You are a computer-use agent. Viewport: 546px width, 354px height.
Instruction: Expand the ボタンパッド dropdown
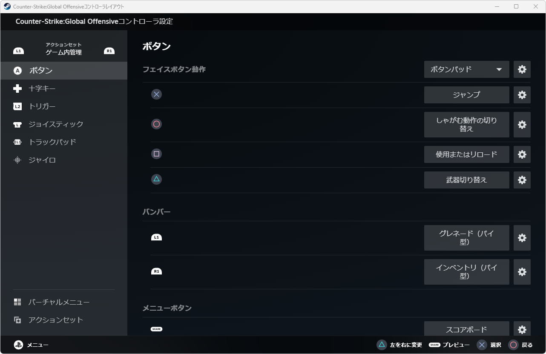click(466, 69)
